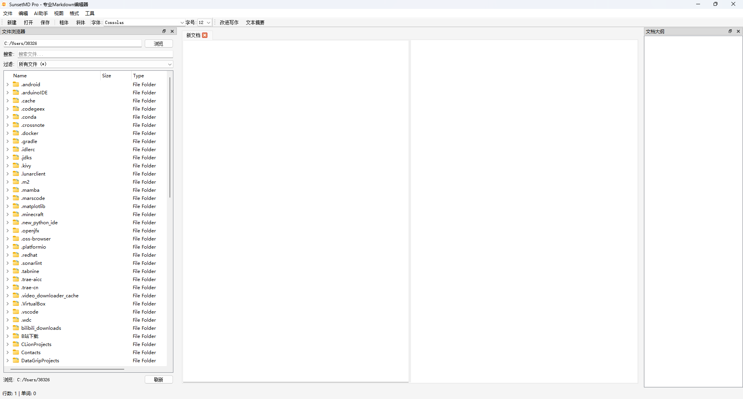The image size is (743, 399).
Task: Close the 新文档 tab with its red X
Action: (x=205, y=35)
